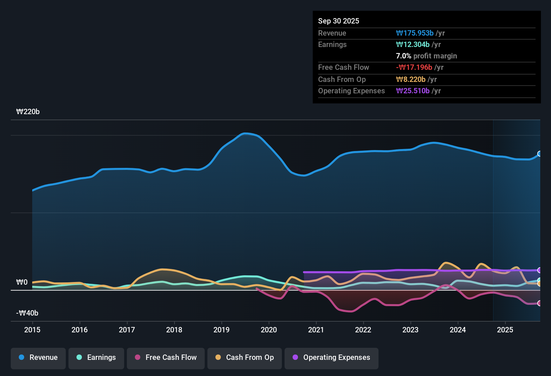Click the purple Operating Expenses legend dot

(295, 358)
